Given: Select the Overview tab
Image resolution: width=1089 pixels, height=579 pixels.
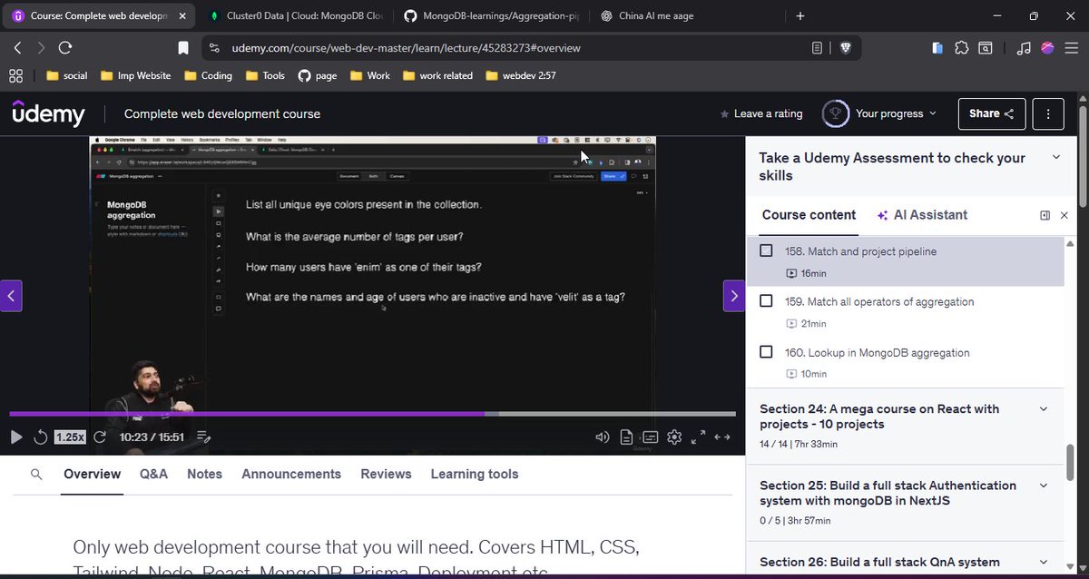Looking at the screenshot, I should click(92, 474).
